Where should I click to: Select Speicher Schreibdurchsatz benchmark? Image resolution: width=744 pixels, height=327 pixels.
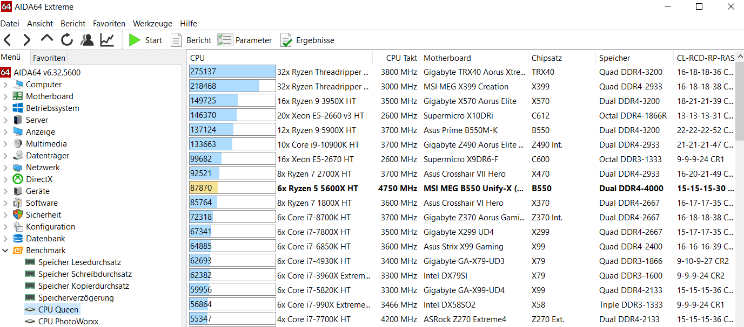pos(85,274)
